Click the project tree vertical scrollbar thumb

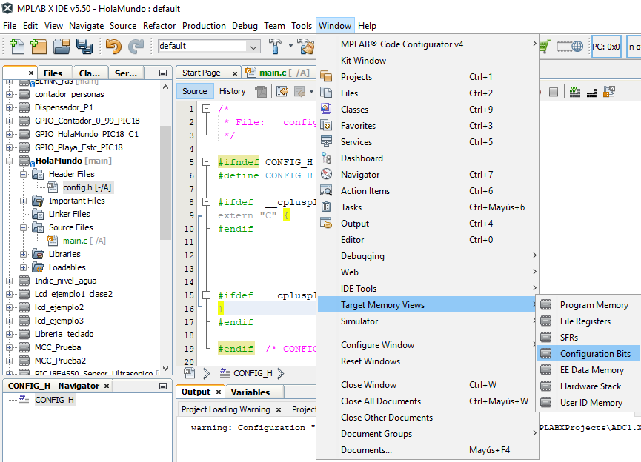[x=165, y=183]
